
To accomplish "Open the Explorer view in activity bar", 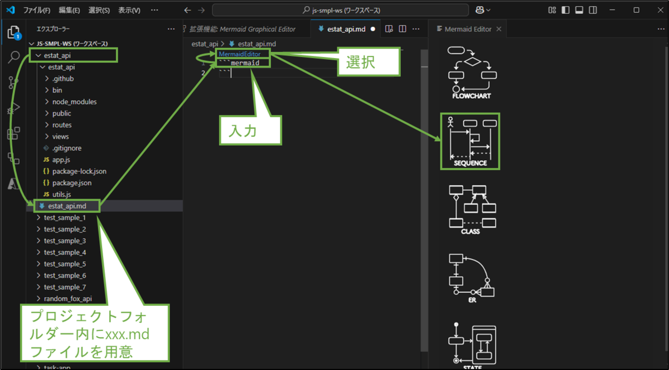I will point(14,32).
